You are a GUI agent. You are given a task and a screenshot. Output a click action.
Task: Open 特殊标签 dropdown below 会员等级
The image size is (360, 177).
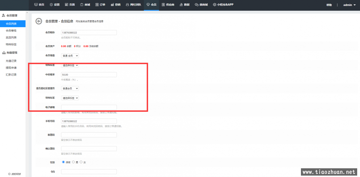click(x=70, y=65)
